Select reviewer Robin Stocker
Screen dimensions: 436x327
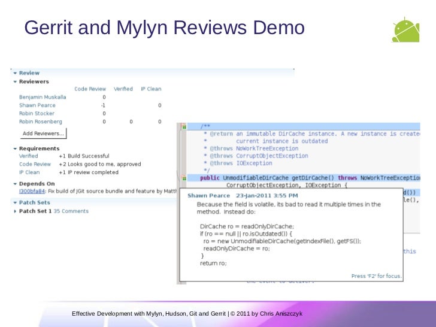[x=37, y=113]
